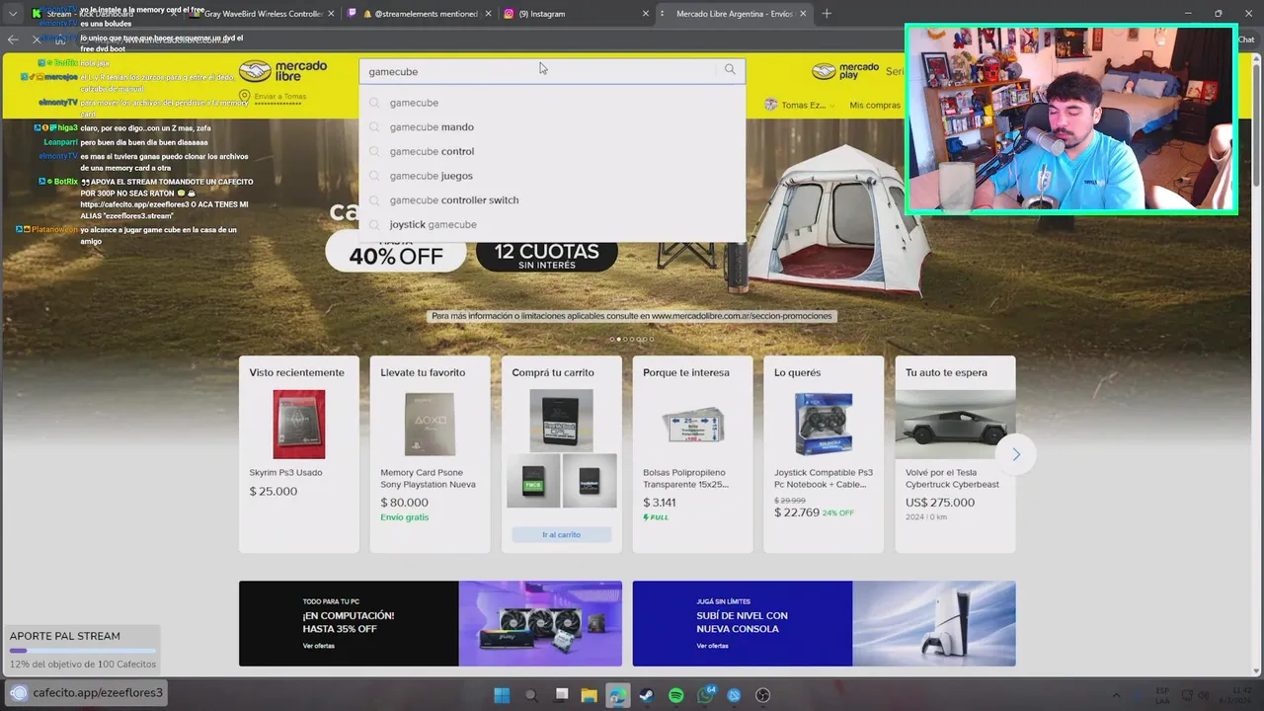Open Windows taskbar search
1264x711 pixels.
click(x=530, y=695)
